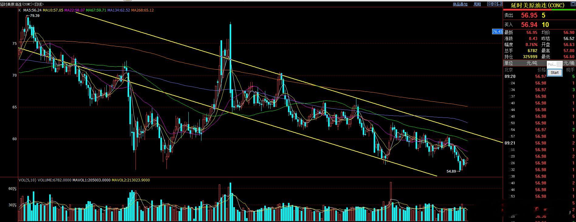Toggle the side panel layout icon
Image resolution: width=576 pixels, height=222 pixels.
pos(500,4)
